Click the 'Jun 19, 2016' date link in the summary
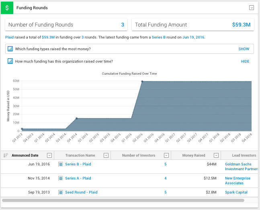 pyautogui.click(x=193, y=37)
